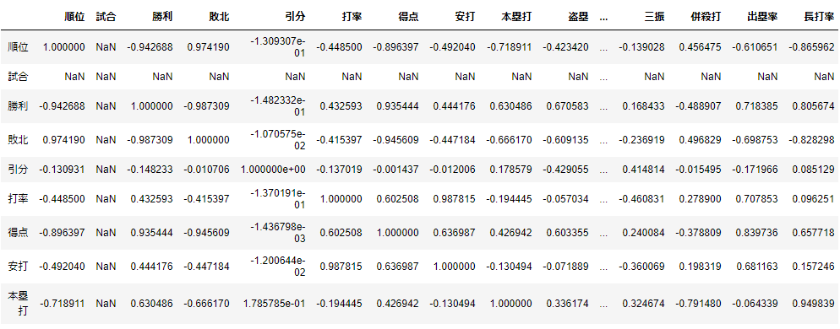Viewport: 840px width, 329px height.
Task: Select the 出塁率 column header
Action: [761, 17]
